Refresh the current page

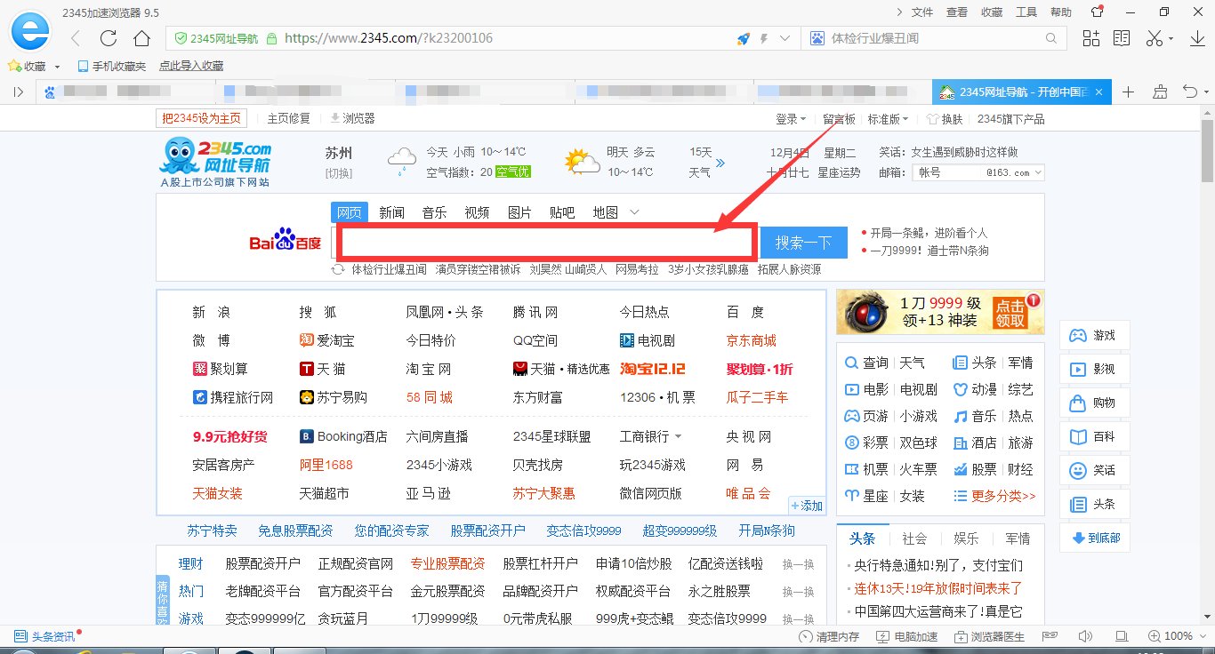click(x=107, y=37)
